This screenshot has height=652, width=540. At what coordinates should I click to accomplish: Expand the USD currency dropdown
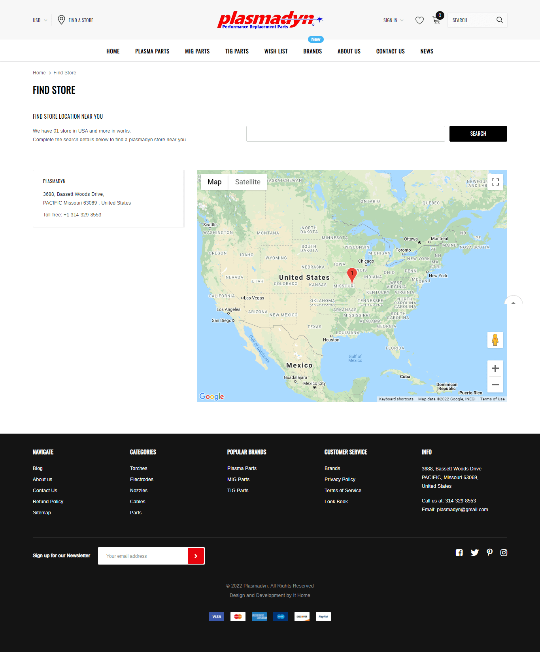click(x=40, y=20)
